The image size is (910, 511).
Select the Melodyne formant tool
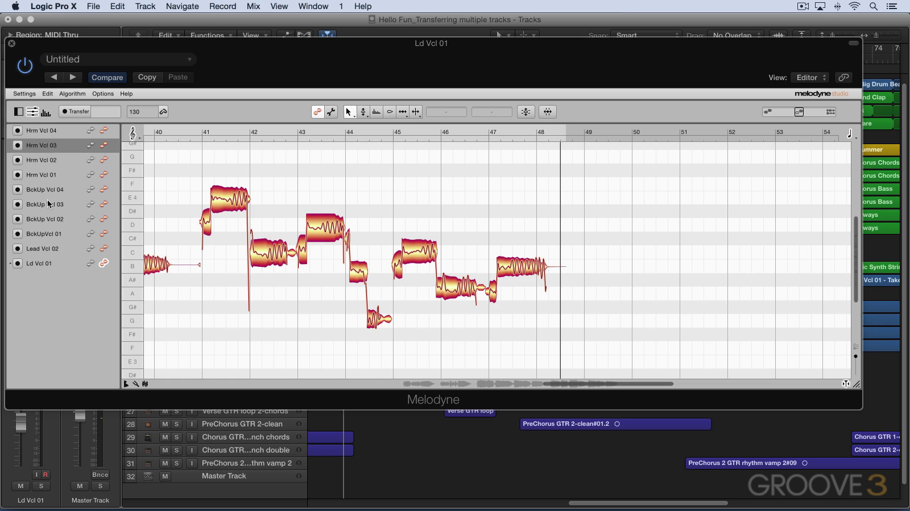(x=376, y=112)
